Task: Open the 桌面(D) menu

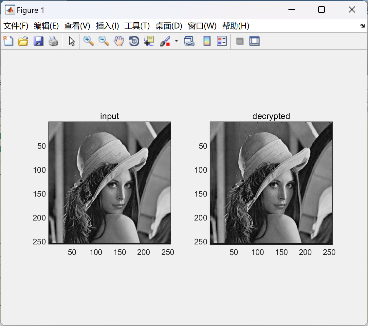Action: coord(169,26)
